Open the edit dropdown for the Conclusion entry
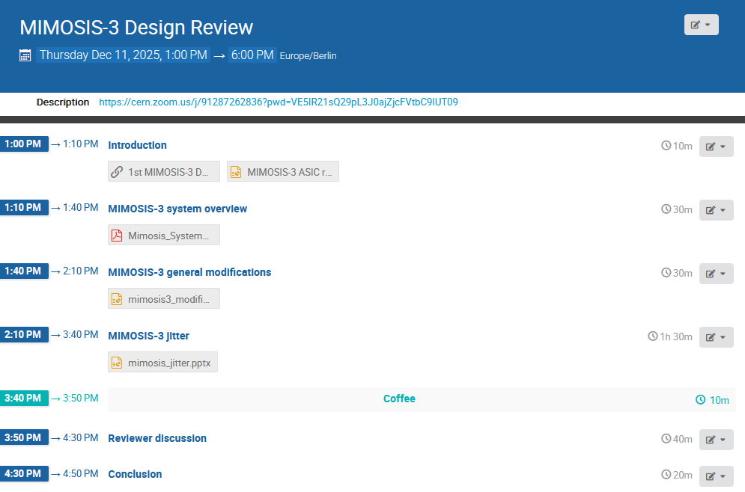 tap(716, 476)
